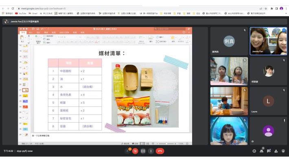289x162 pixels.
Task: Click the share page icon in address bar
Action: point(261,9)
